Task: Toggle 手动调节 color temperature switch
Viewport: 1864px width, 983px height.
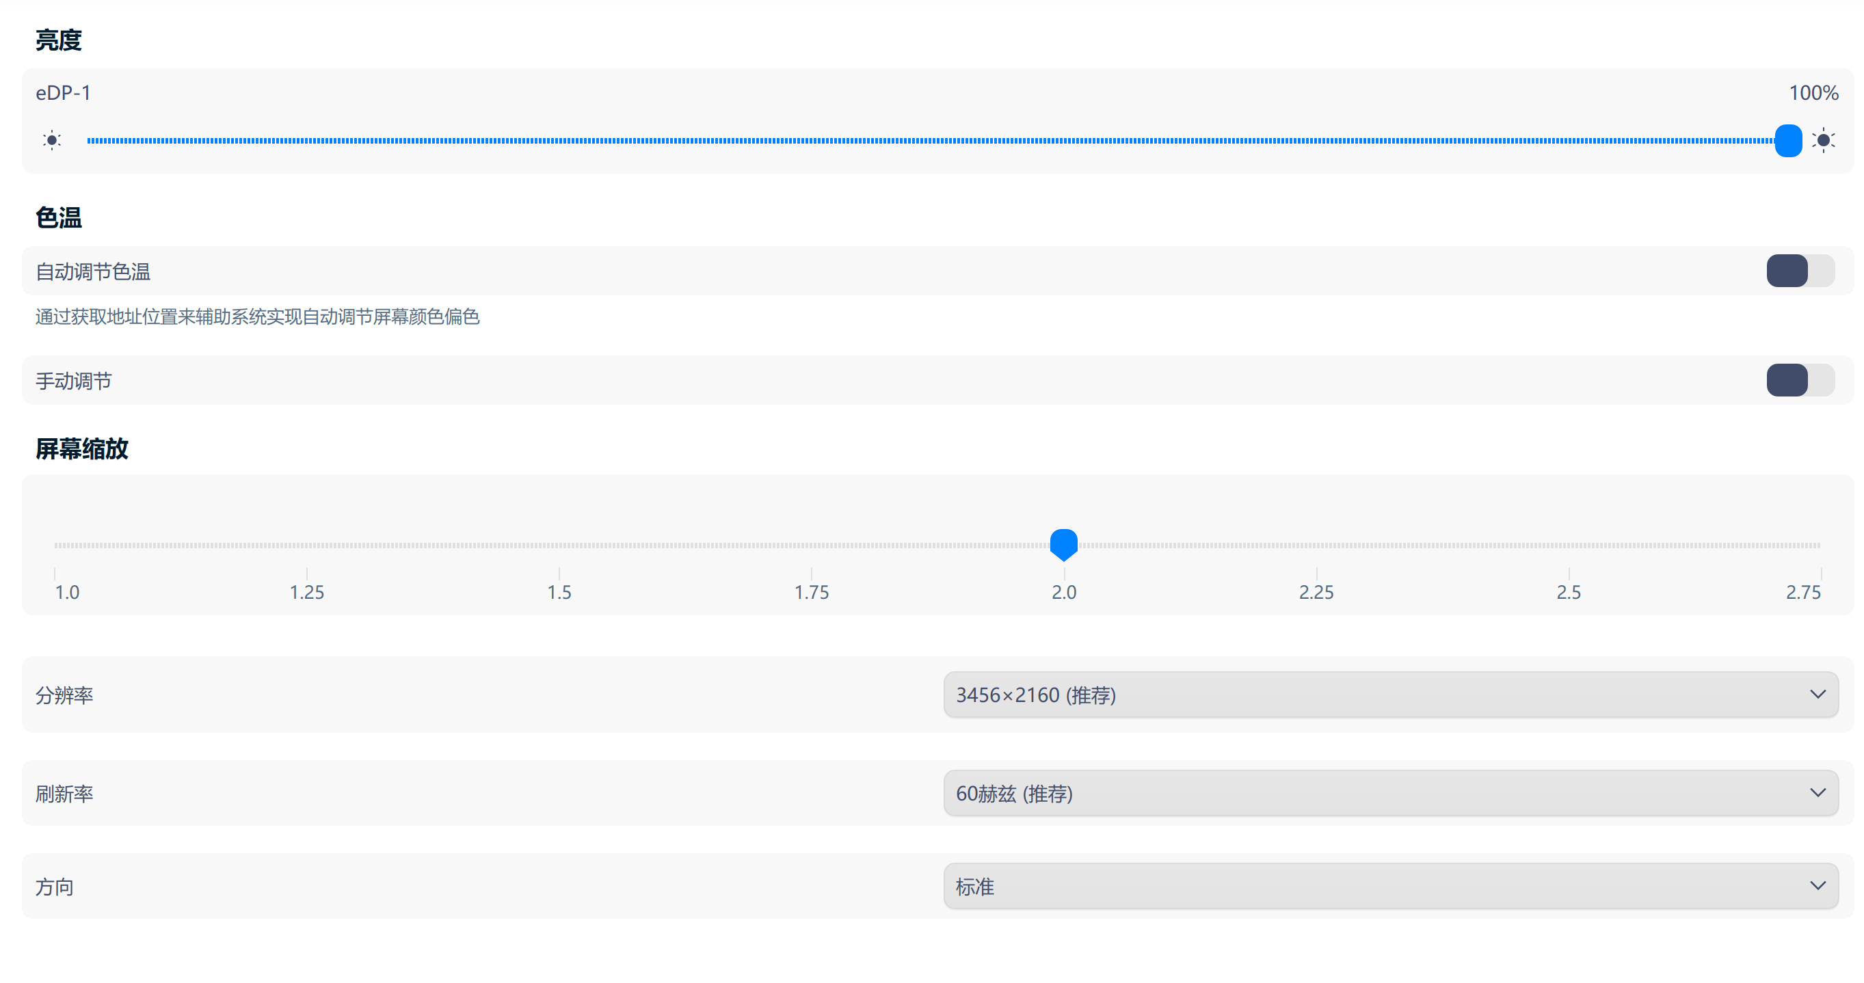Action: click(x=1800, y=381)
